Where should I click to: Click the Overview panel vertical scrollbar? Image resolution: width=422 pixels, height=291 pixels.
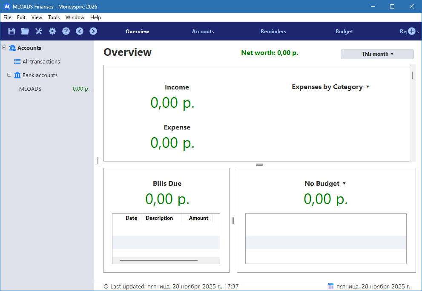(x=412, y=75)
